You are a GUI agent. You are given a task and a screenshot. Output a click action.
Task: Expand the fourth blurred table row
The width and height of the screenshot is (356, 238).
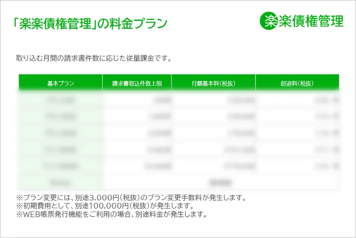[x=178, y=149]
